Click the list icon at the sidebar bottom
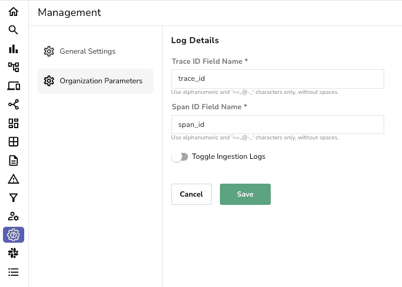Image resolution: width=402 pixels, height=287 pixels. click(x=14, y=272)
